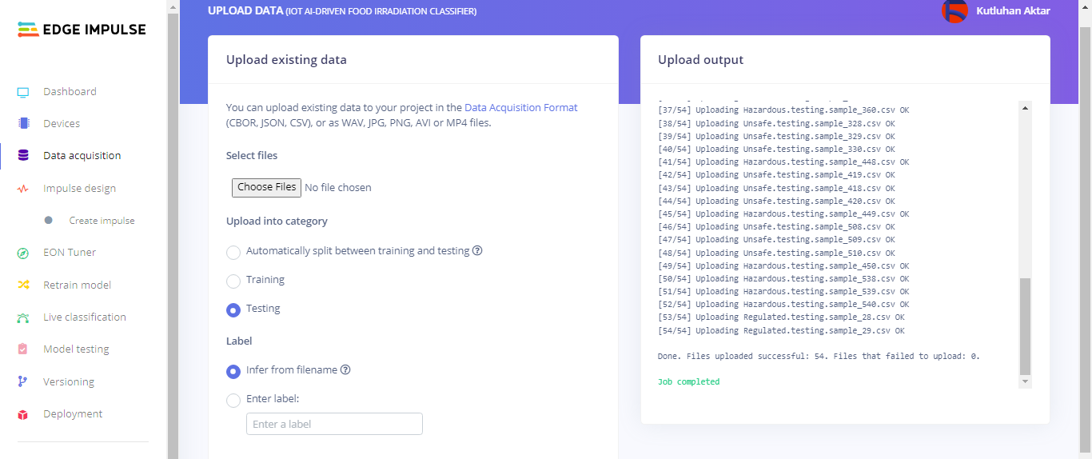The image size is (1092, 459).
Task: Click help icon beside automatic split option
Action: point(477,251)
